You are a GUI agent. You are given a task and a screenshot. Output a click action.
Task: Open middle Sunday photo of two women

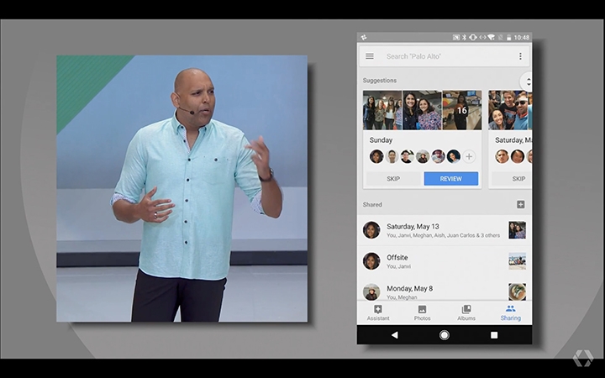pyautogui.click(x=422, y=110)
